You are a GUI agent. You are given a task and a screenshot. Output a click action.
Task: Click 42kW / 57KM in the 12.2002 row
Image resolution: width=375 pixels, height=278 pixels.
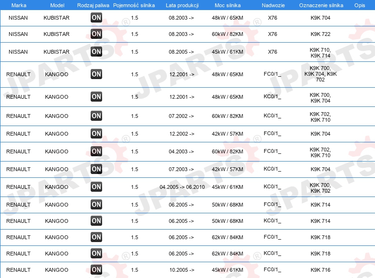(227, 134)
